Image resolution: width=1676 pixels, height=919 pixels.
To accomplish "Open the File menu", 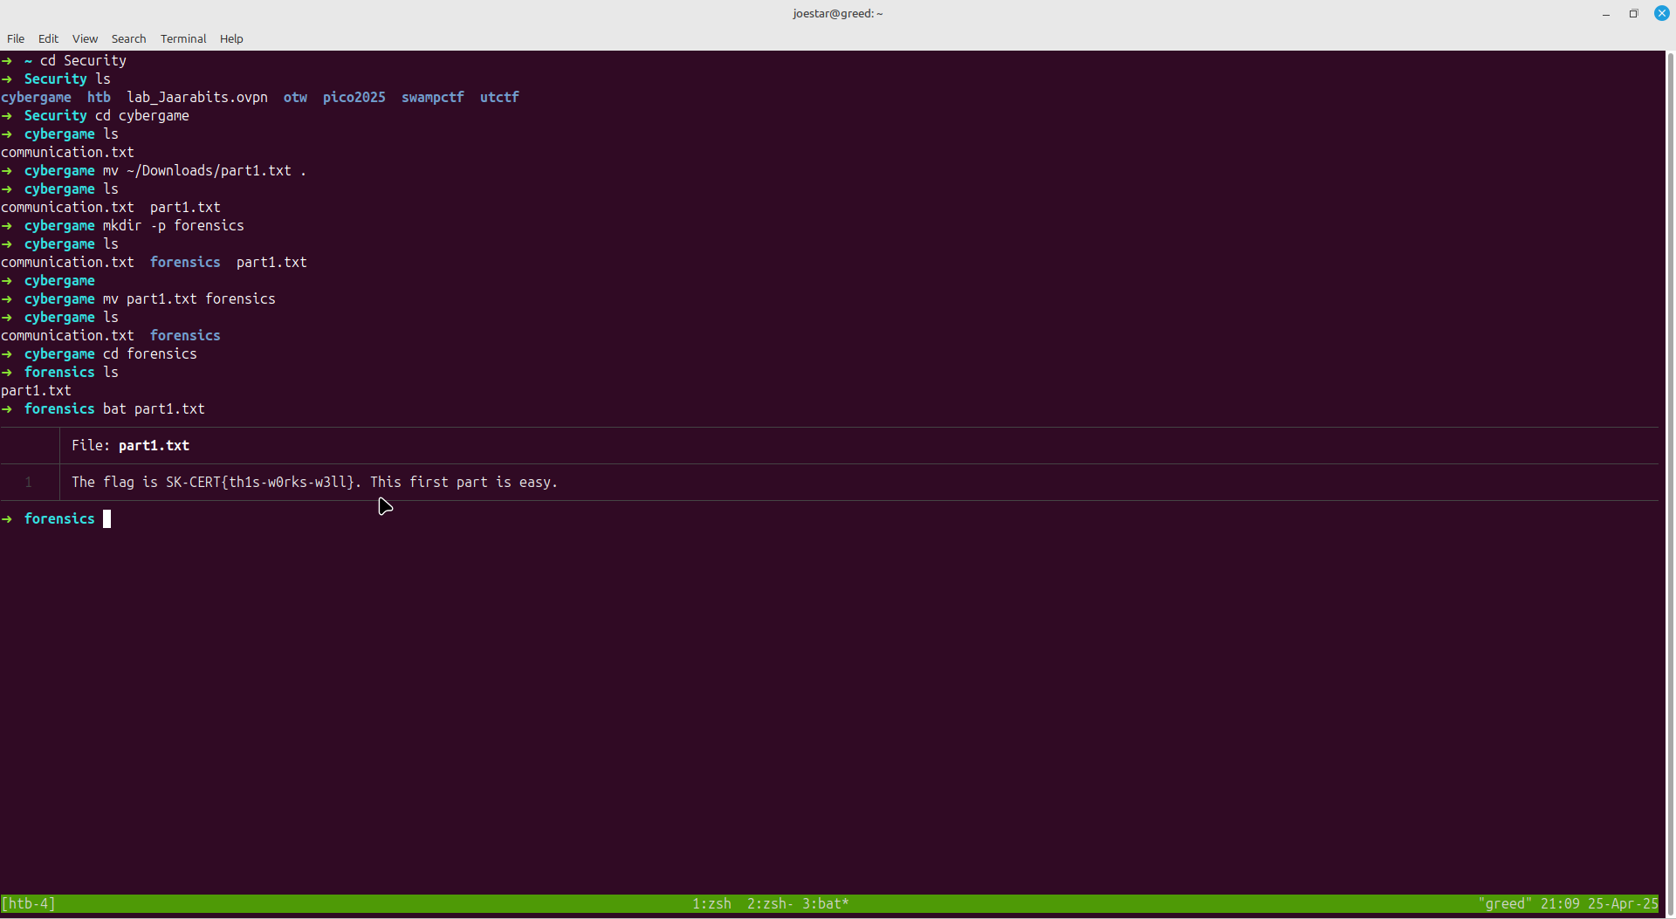I will [x=16, y=38].
